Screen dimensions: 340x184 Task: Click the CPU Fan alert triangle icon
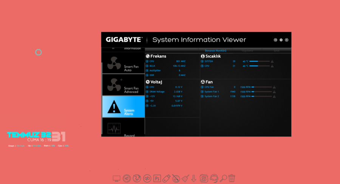(274, 87)
